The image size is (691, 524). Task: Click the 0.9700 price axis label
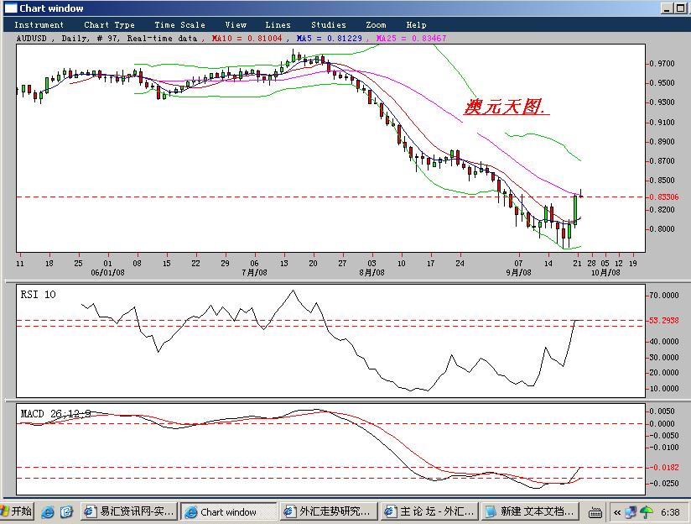(x=662, y=64)
